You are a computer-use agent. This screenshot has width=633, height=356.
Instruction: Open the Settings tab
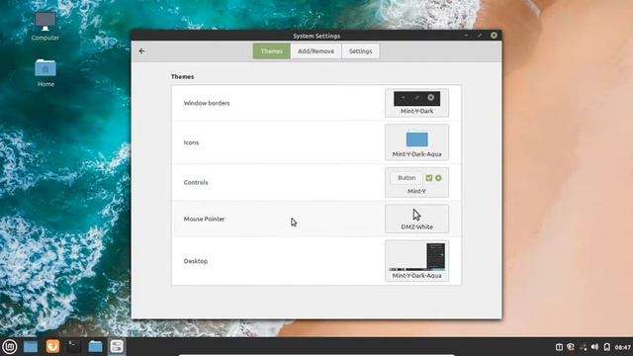pyautogui.click(x=360, y=51)
